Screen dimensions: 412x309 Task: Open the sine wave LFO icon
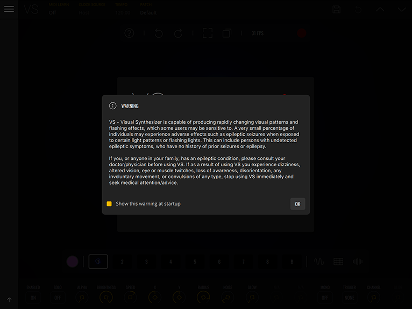(x=319, y=262)
